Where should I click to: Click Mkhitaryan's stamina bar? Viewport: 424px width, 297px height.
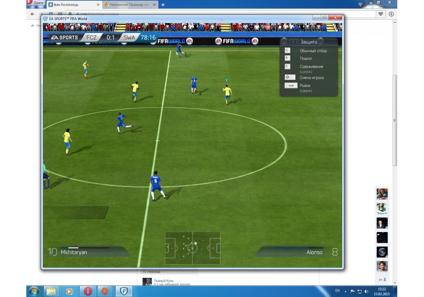click(84, 247)
